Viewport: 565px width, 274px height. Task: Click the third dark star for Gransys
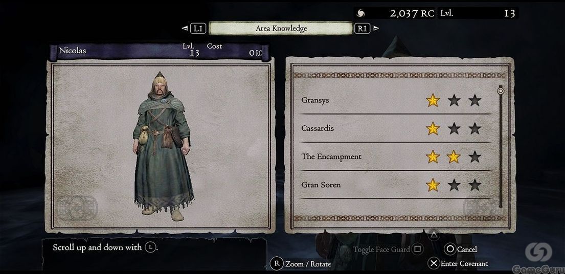(475, 100)
